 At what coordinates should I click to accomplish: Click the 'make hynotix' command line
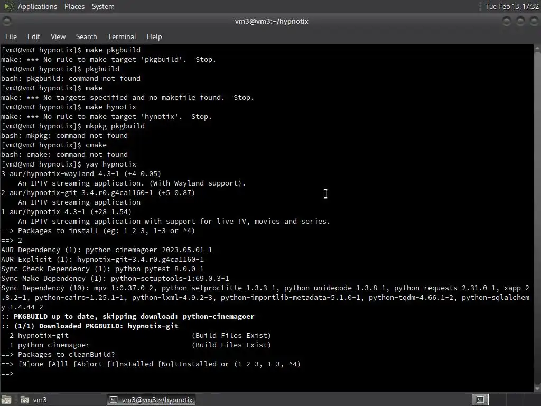[69, 107]
